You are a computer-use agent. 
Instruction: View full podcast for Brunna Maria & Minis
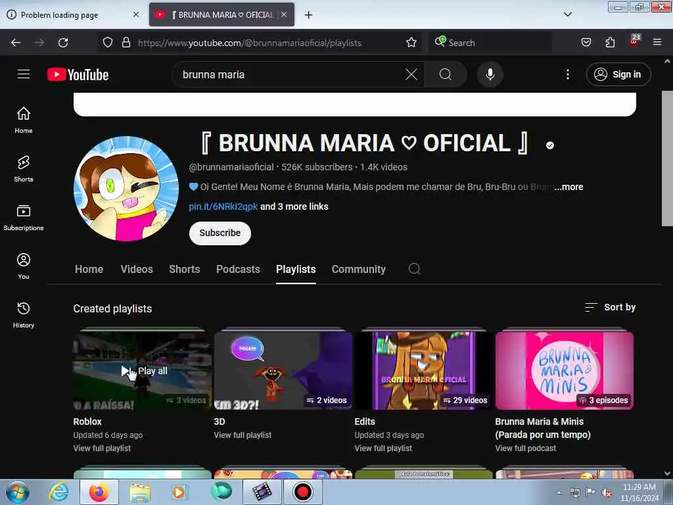[x=525, y=448]
